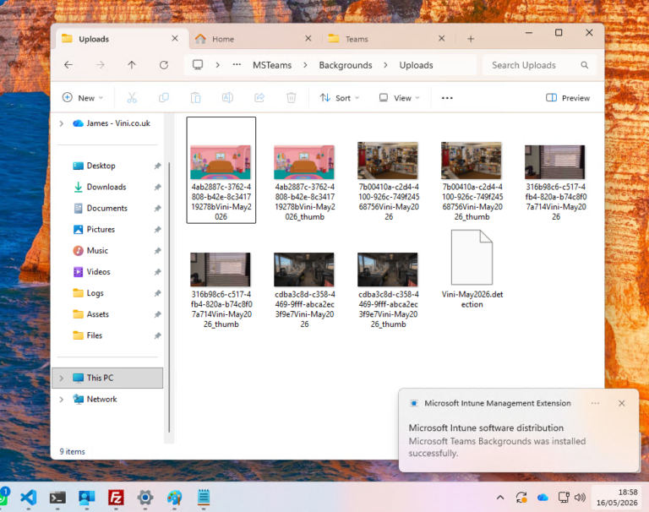Navigate to MSTeams in the breadcrumb
649x512 pixels.
272,65
